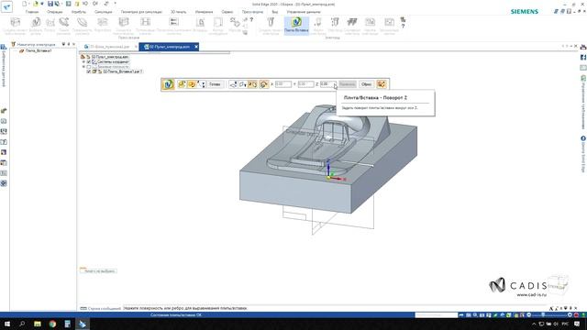Switch to the Вид ribbon tab
This screenshot has width=587, height=330.
(x=275, y=12)
